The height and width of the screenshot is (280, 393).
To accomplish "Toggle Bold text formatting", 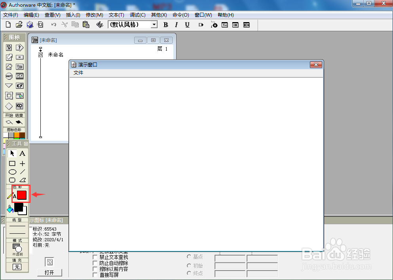I will pyautogui.click(x=166, y=25).
